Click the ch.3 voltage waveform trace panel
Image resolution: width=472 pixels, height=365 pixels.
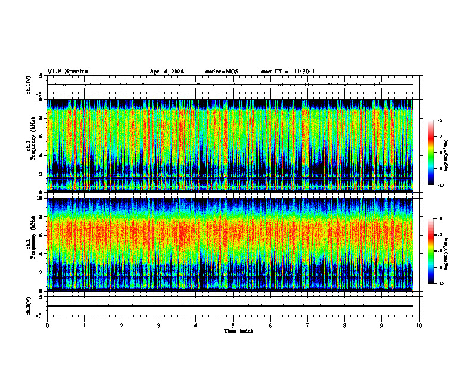tap(233, 306)
